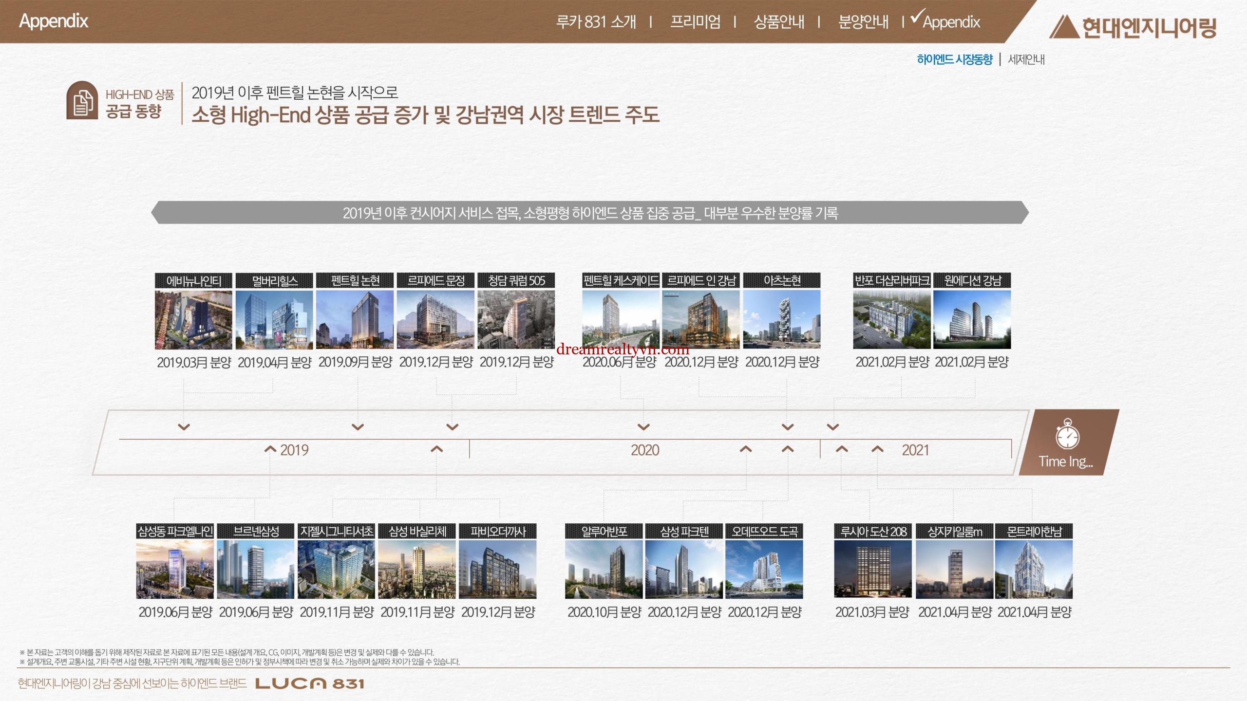Image resolution: width=1247 pixels, height=701 pixels.
Task: Open the 루카 831 소개 menu
Action: coord(596,22)
